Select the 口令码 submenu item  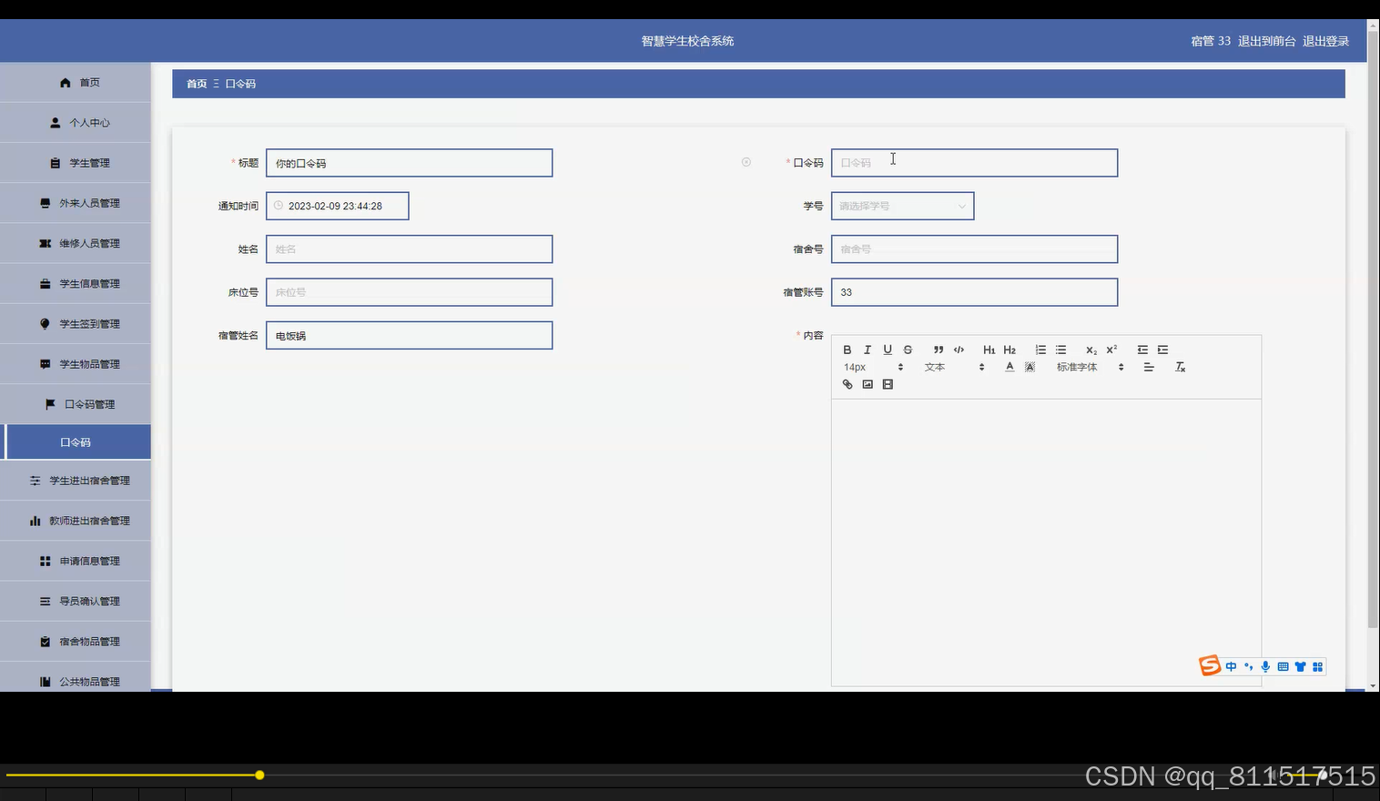click(x=76, y=441)
